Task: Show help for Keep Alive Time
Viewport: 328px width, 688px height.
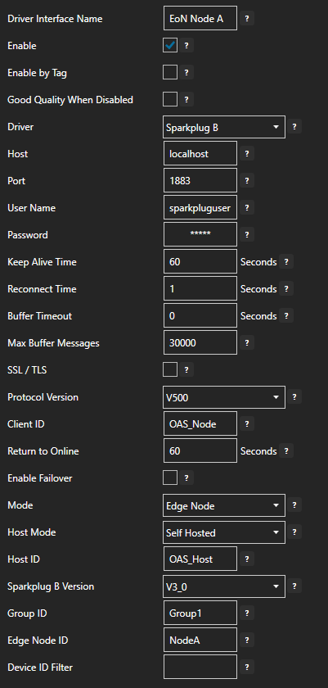Action: tap(286, 262)
